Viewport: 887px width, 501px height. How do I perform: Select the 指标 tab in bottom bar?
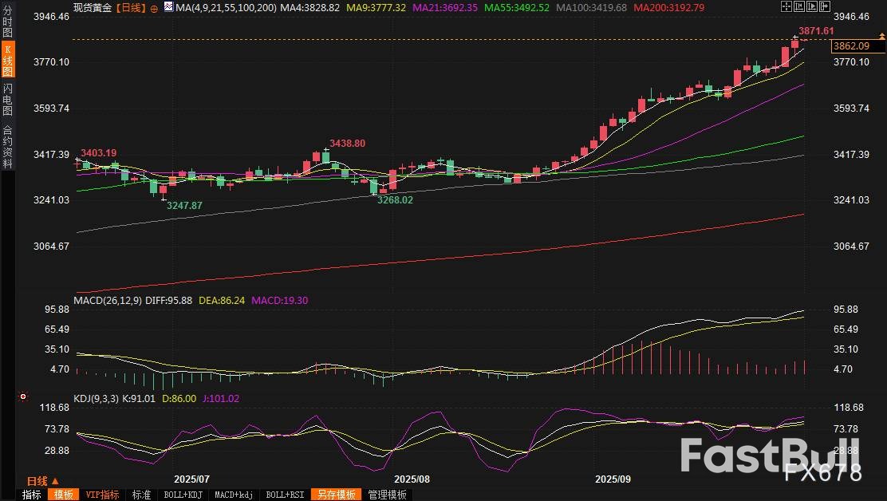click(x=32, y=495)
